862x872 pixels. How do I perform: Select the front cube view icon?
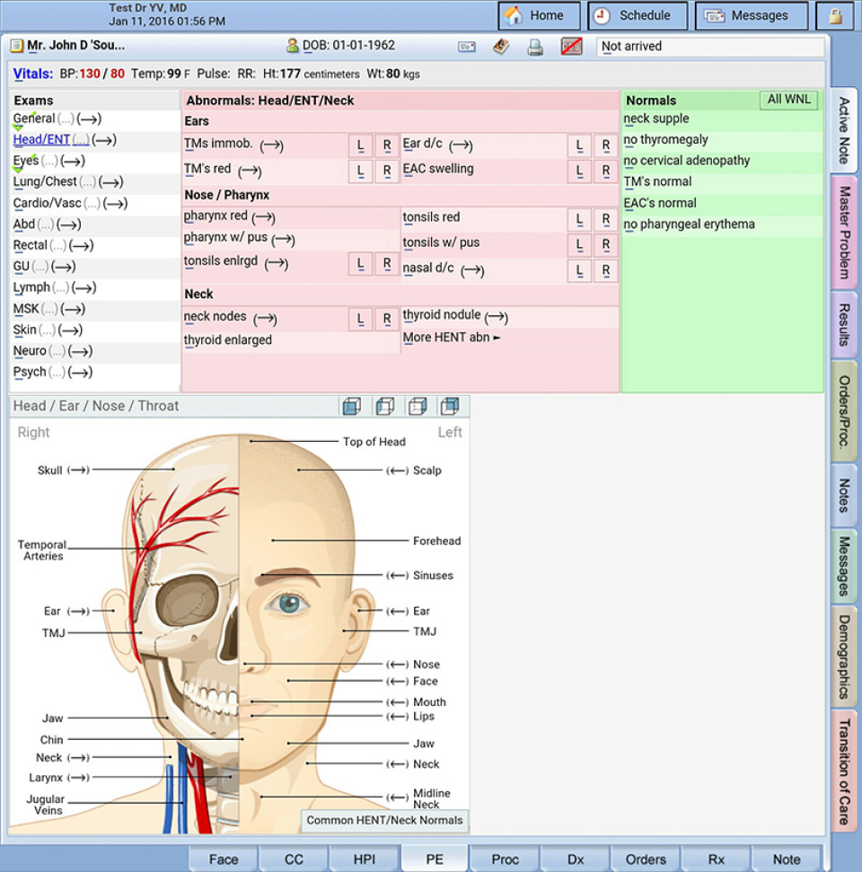coord(353,406)
